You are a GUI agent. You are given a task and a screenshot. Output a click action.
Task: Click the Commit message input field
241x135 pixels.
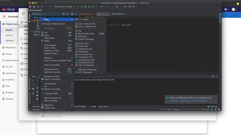130,116
